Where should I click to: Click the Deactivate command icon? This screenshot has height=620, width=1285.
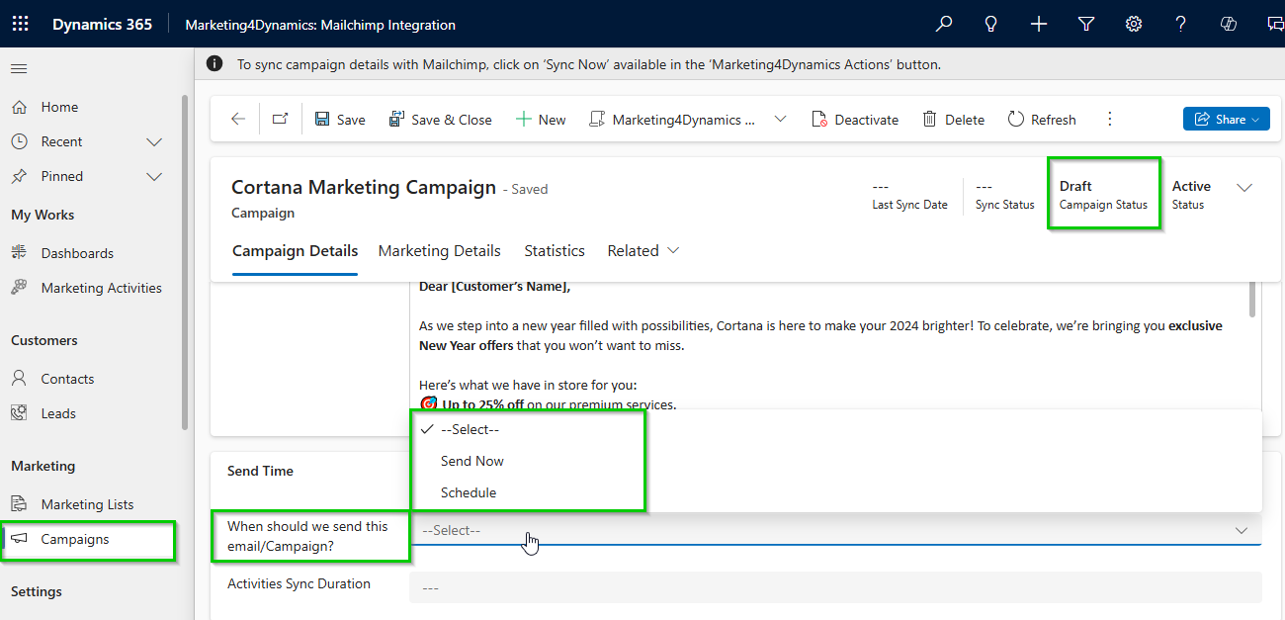pos(818,119)
